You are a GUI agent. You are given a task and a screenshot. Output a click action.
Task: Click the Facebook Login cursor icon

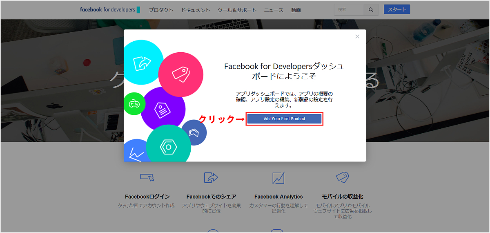147,177
